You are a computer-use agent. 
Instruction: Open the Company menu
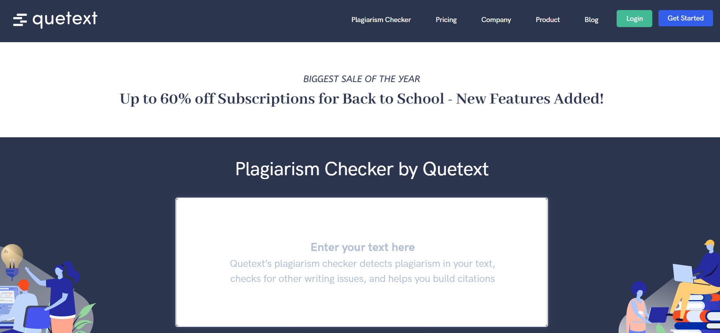(x=496, y=20)
